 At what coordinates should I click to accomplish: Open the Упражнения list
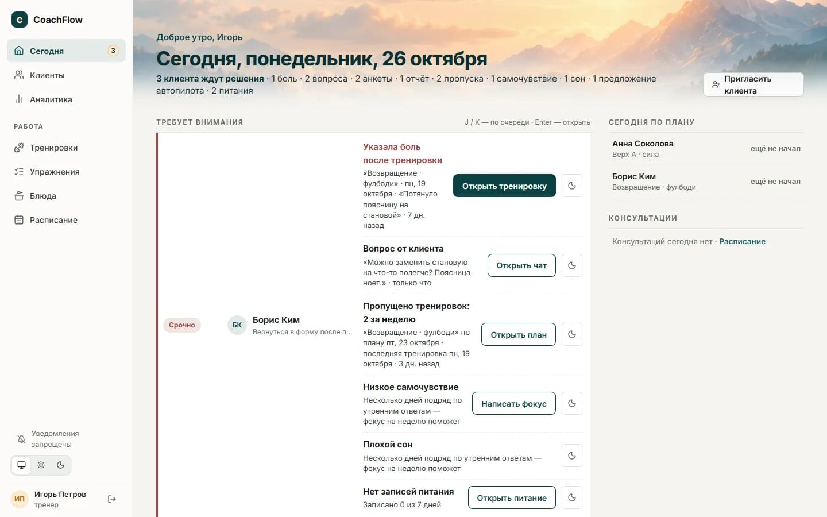tap(66, 172)
